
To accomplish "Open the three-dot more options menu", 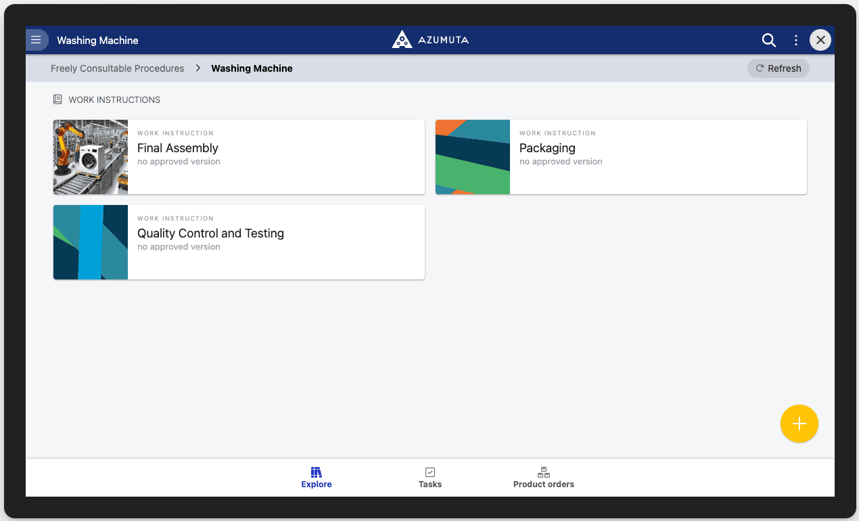I will coord(796,41).
